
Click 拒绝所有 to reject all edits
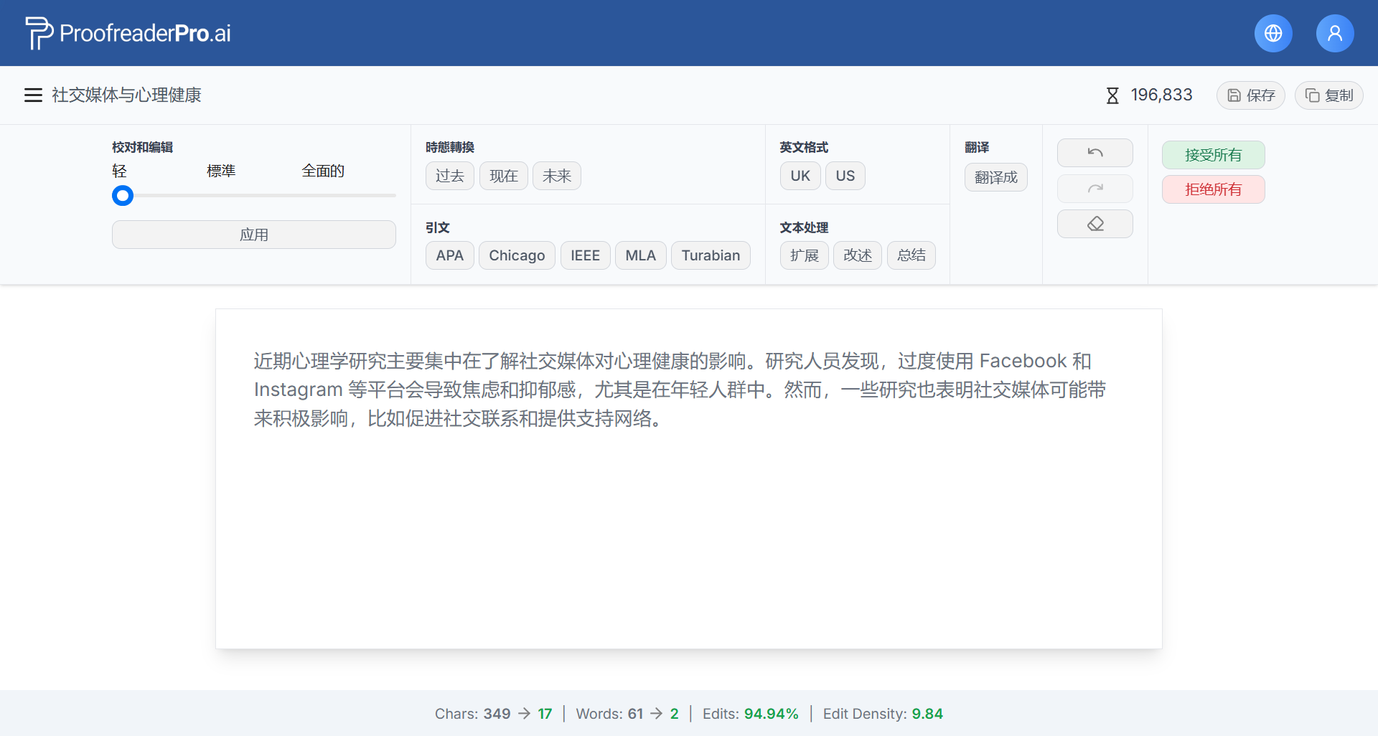1213,189
